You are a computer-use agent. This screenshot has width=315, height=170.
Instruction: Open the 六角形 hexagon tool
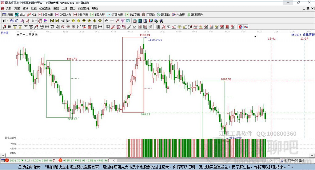[178, 15]
